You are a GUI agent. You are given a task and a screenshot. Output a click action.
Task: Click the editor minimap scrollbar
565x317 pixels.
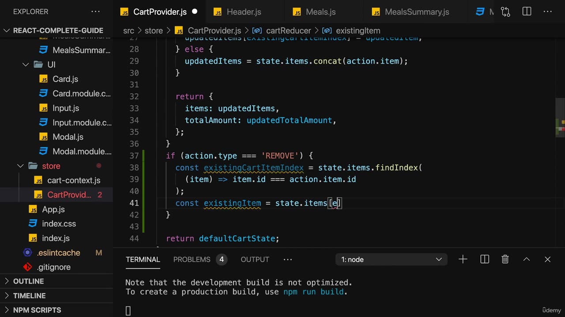(560, 118)
